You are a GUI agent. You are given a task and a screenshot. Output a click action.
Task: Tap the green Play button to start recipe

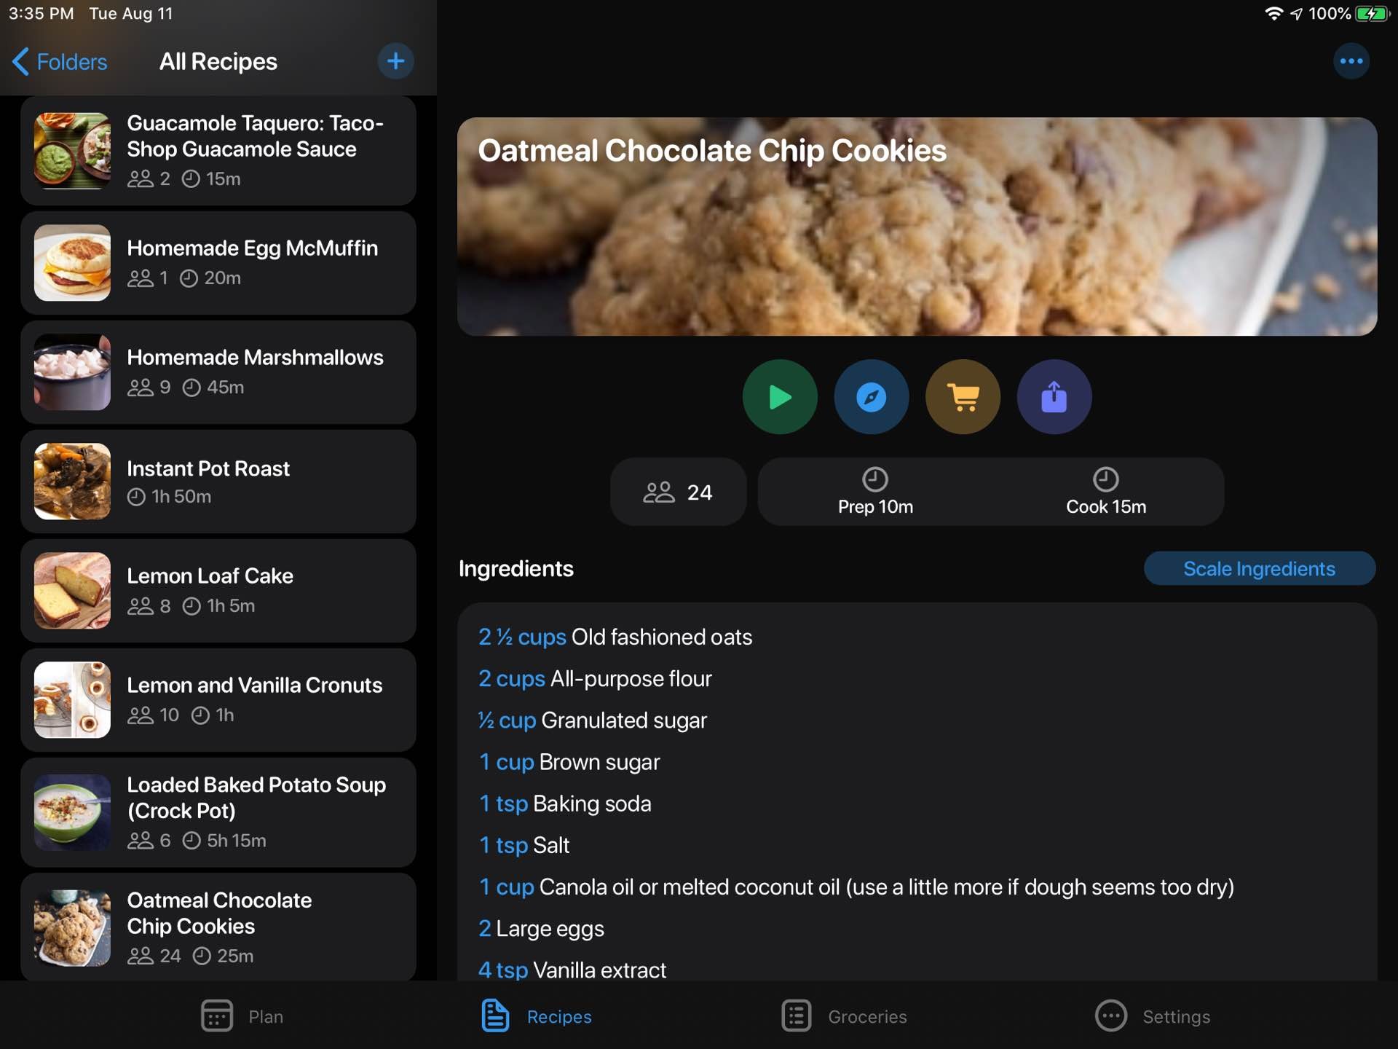(779, 397)
